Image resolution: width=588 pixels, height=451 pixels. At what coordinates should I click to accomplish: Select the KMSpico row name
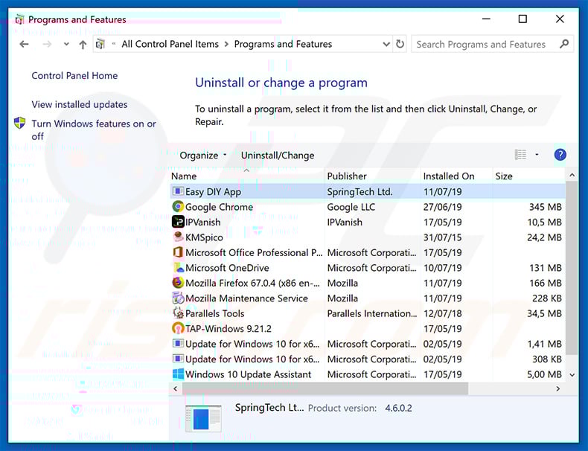pyautogui.click(x=204, y=237)
